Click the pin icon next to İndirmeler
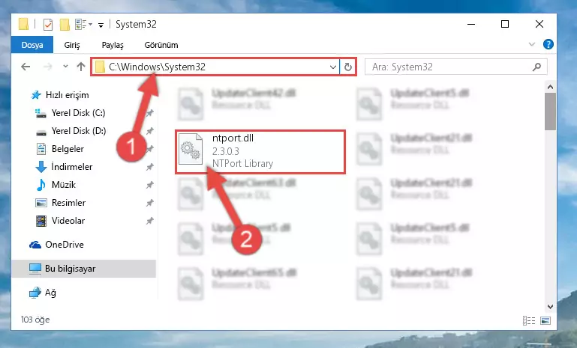The width and height of the screenshot is (577, 348). pyautogui.click(x=150, y=167)
